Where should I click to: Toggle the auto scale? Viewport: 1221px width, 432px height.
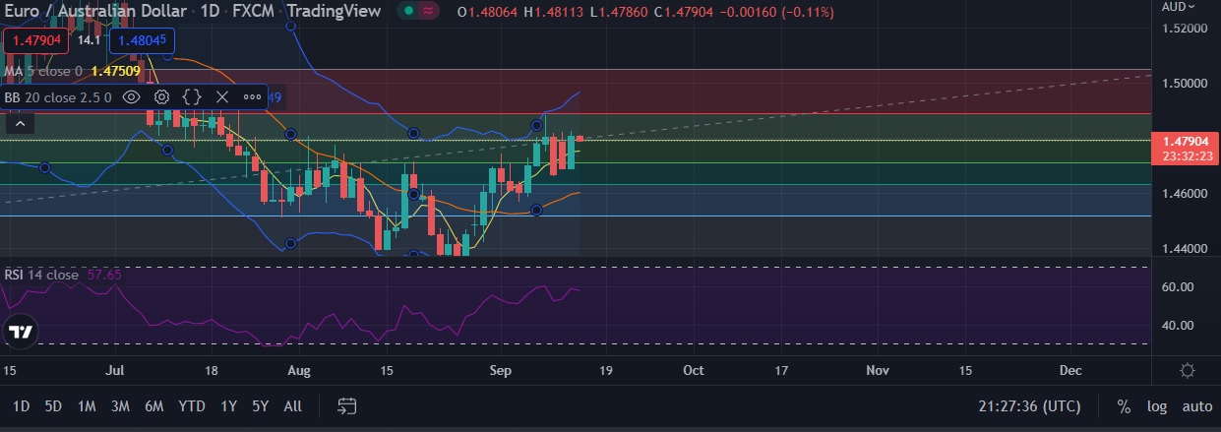click(1196, 405)
